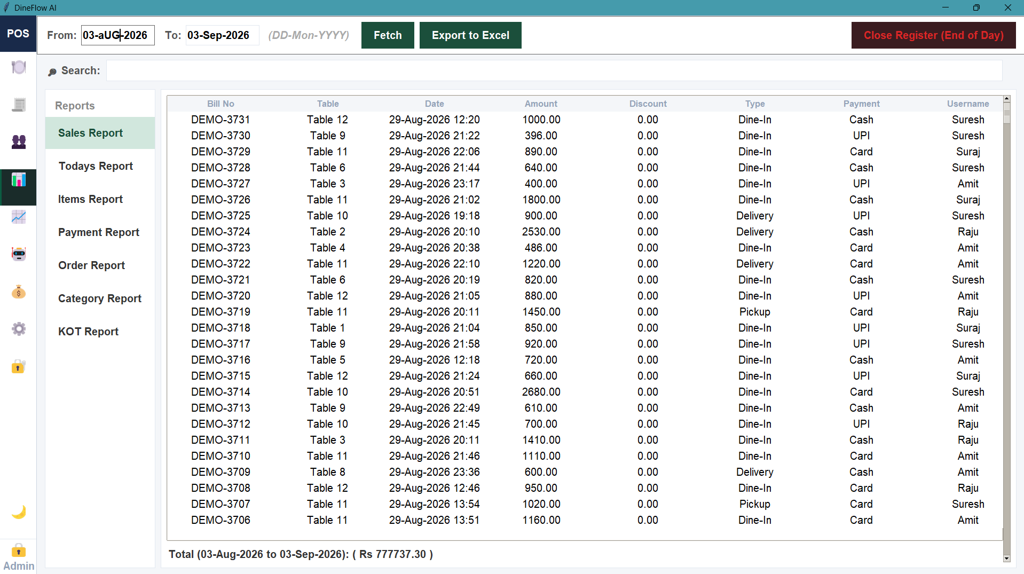The height and width of the screenshot is (574, 1024).
Task: Open the Order Report tab
Action: 100,265
